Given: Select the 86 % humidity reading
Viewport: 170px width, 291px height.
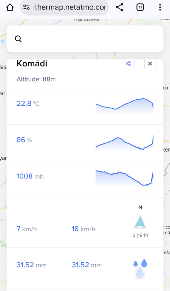Looking at the screenshot, I should tap(24, 140).
